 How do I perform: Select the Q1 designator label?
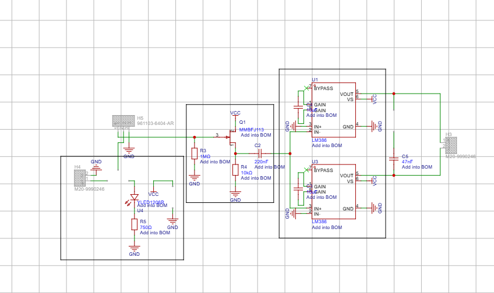click(x=242, y=122)
